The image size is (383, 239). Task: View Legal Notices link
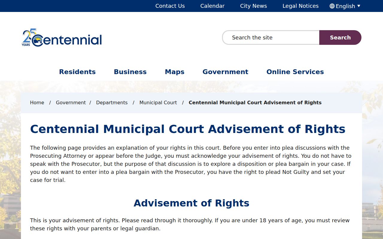tap(300, 6)
